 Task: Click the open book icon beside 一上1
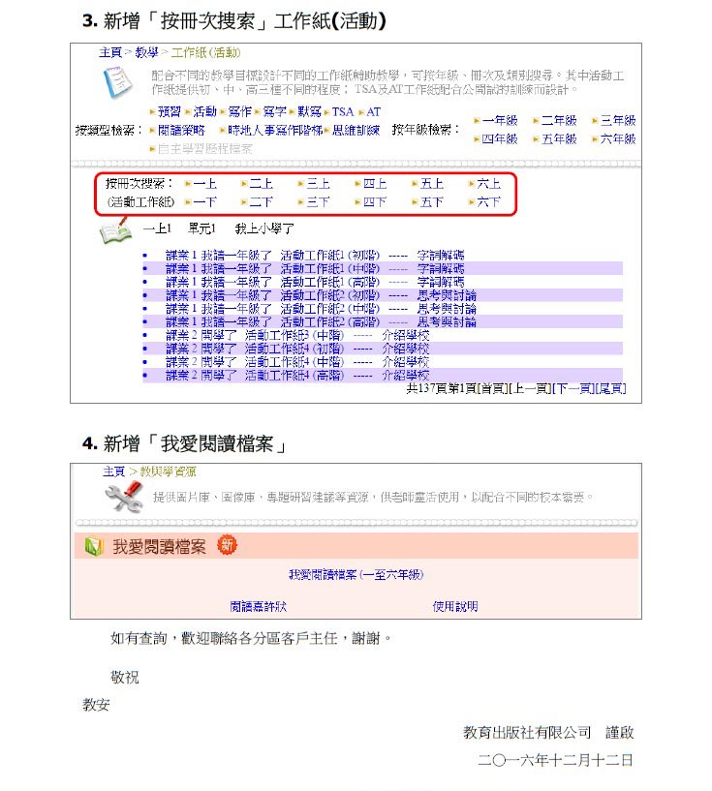115,232
